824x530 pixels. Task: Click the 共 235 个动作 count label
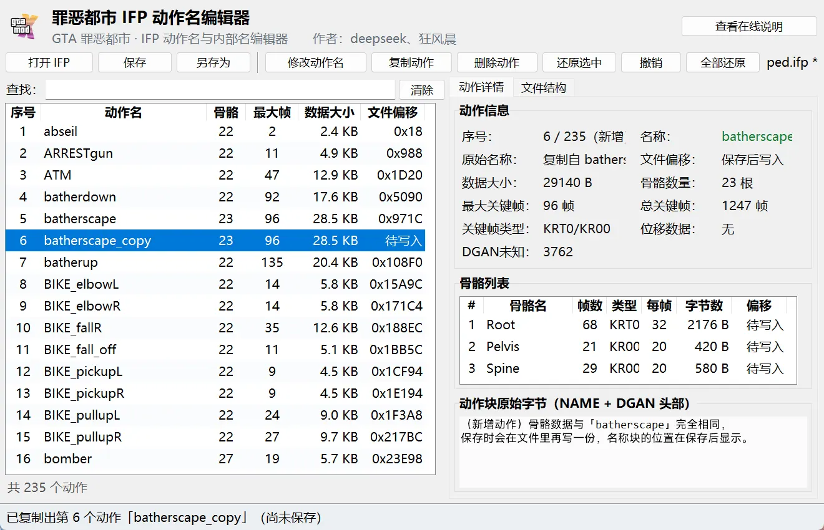pos(47,488)
